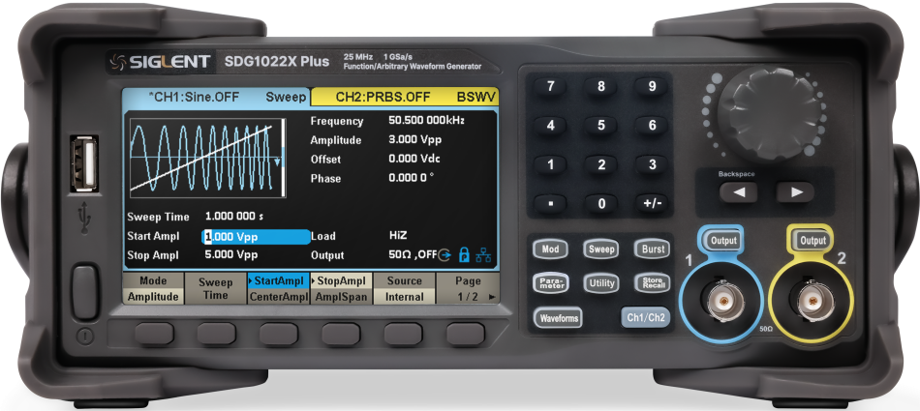920x411 pixels.
Task: Click the right arrow cursor key
Action: coord(796,192)
